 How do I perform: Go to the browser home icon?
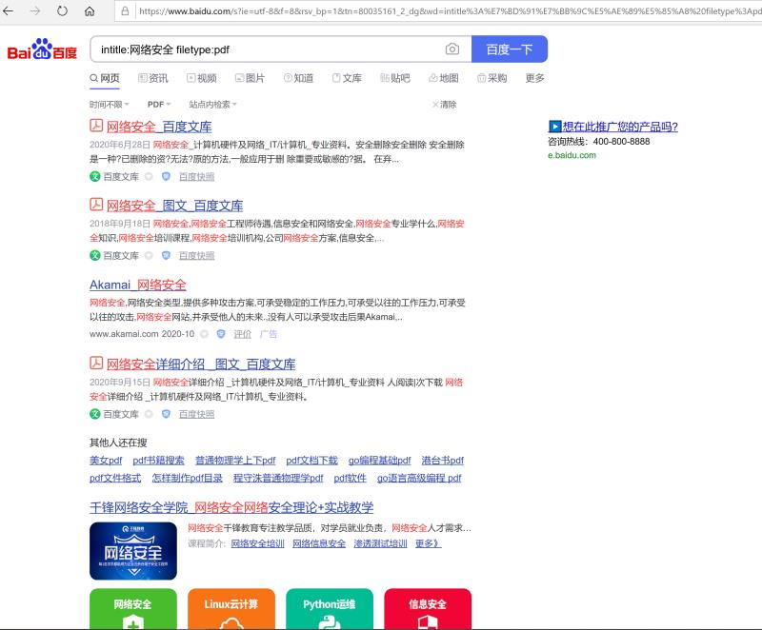pyautogui.click(x=90, y=10)
